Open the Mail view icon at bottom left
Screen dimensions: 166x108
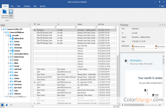(2, 105)
